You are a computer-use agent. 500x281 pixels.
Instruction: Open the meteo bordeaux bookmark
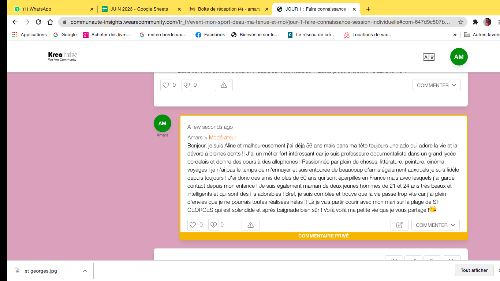pos(163,35)
